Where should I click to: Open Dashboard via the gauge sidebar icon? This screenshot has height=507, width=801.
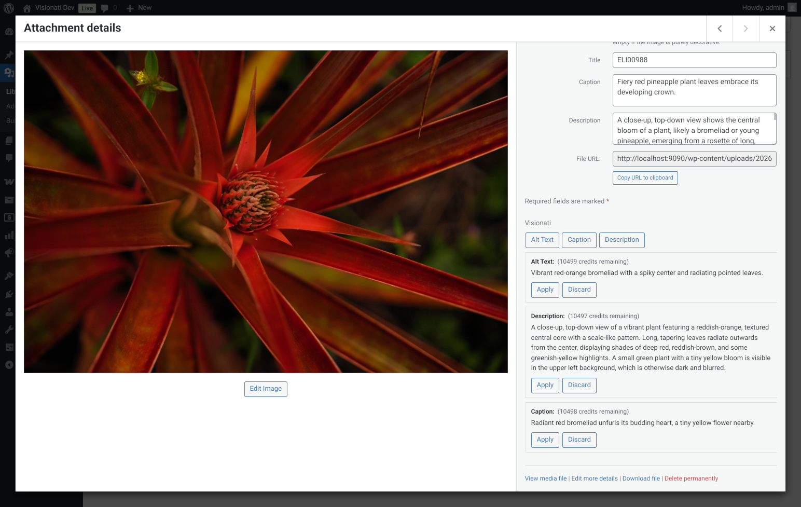8,31
